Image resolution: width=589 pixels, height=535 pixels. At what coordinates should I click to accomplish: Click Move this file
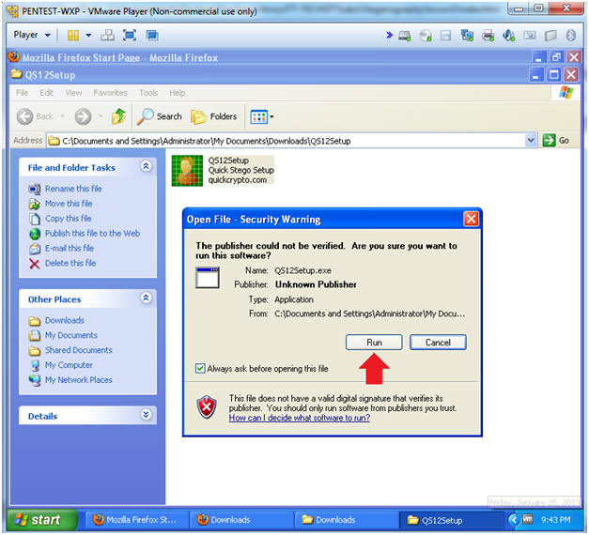[69, 204]
